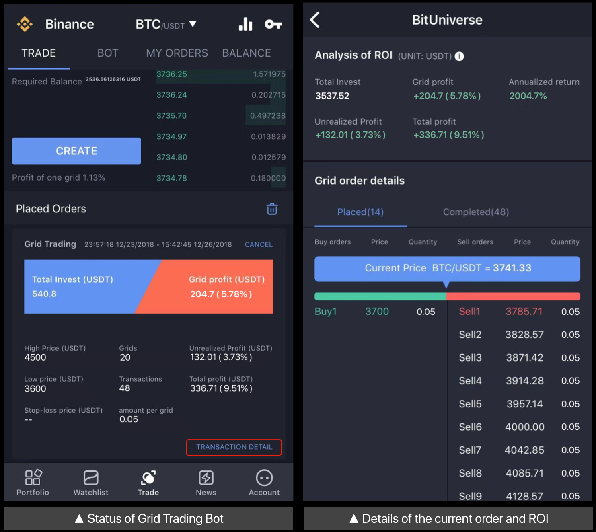Viewport: 596px width, 532px height.
Task: Select the Placed(14) tab
Action: [x=360, y=212]
